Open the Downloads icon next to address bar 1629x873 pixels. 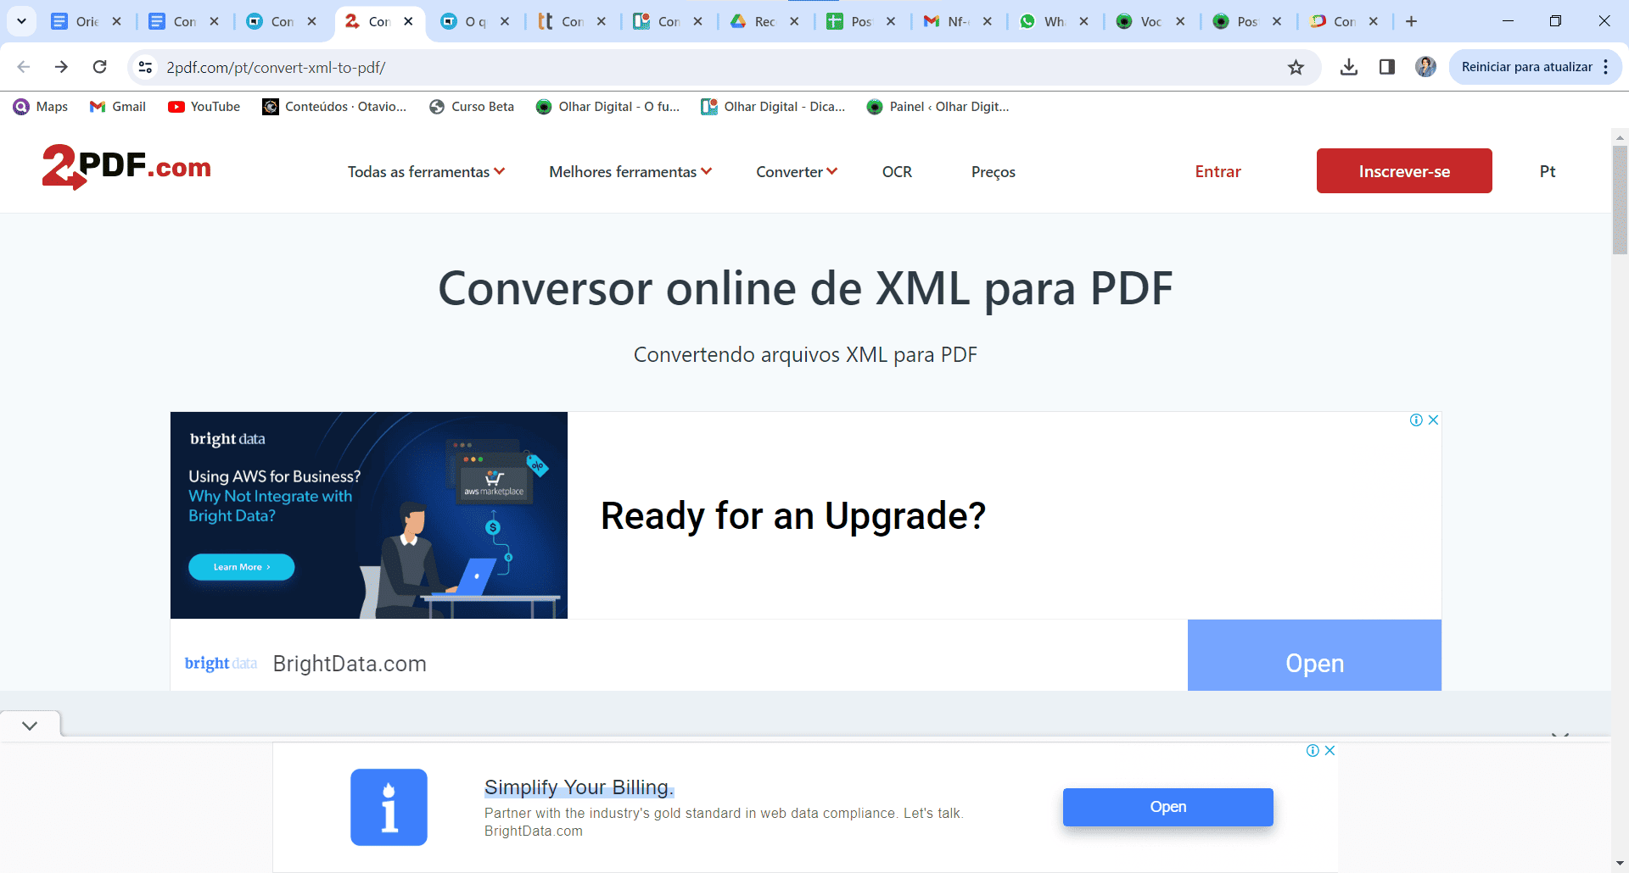[x=1348, y=67]
